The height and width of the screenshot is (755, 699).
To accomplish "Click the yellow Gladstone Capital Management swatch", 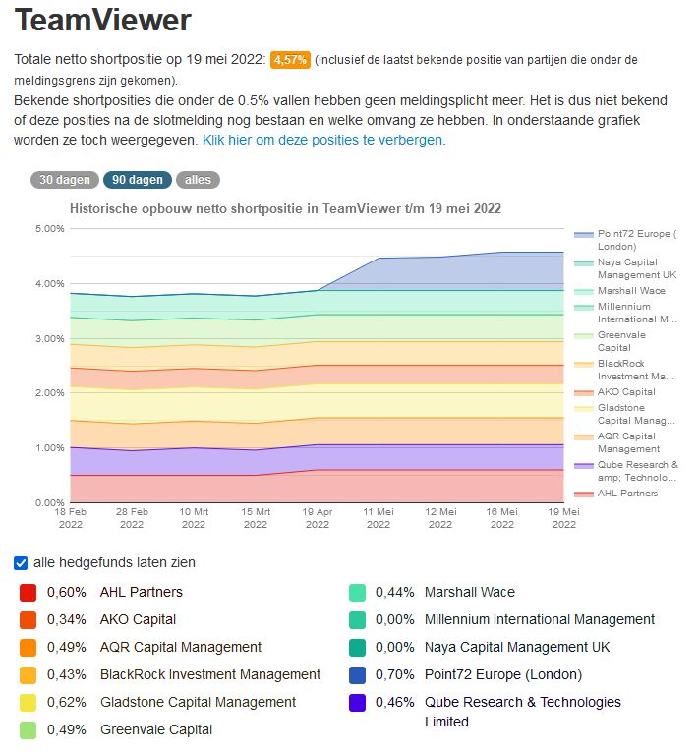I will tap(28, 703).
